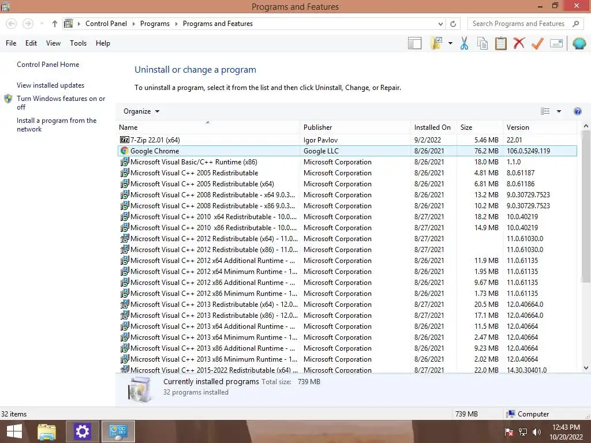Toggle the navigation pane layout icon
Image resolution: width=591 pixels, height=443 pixels.
(414, 43)
